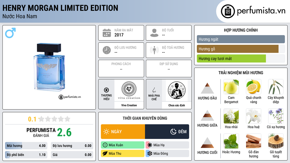The height and width of the screenshot is (163, 290).
Task: Click the Henry Morgan Limited Edition title
Action: click(60, 8)
